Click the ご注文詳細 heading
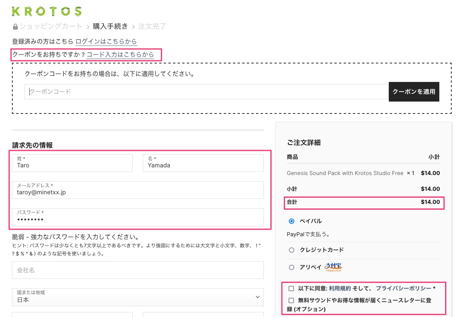Viewport: 459px width, 317px height. click(x=304, y=142)
